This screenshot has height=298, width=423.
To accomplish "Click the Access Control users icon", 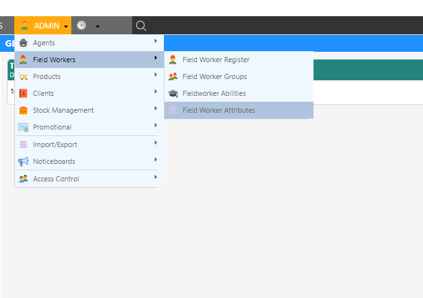I will tap(23, 179).
